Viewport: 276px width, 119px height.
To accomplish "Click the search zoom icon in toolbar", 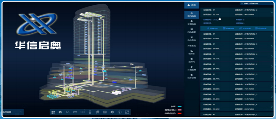I will [68, 112].
